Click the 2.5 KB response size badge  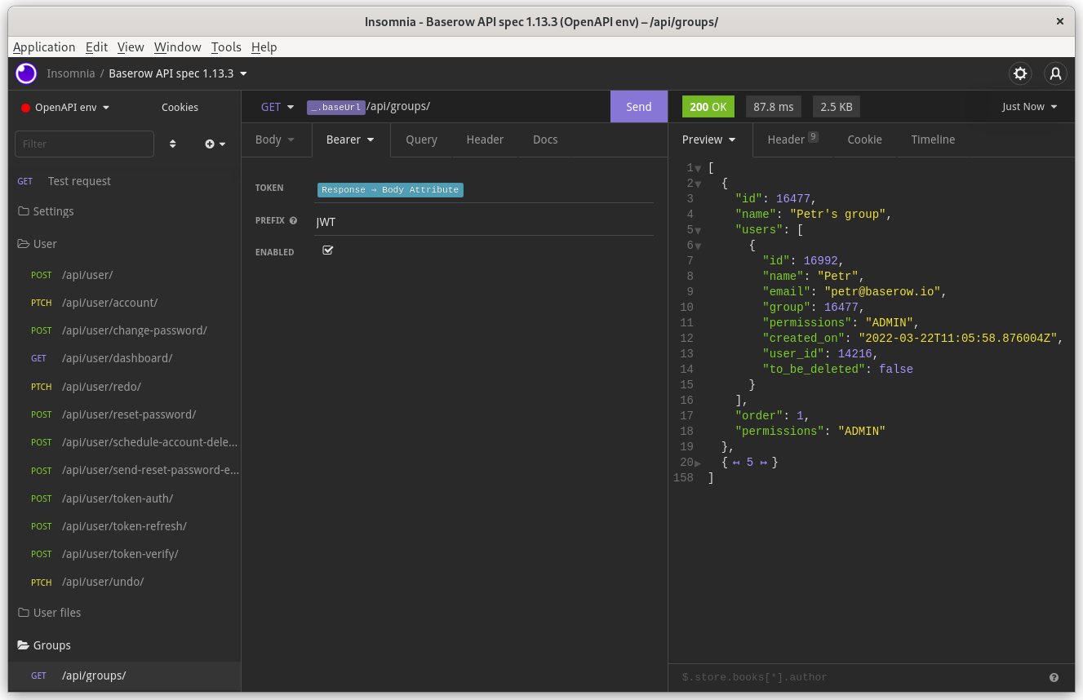(x=837, y=107)
